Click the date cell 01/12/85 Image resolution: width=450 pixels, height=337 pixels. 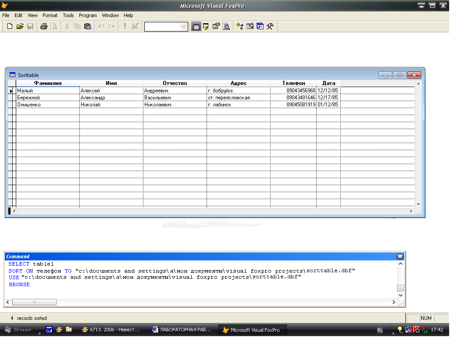click(329, 105)
